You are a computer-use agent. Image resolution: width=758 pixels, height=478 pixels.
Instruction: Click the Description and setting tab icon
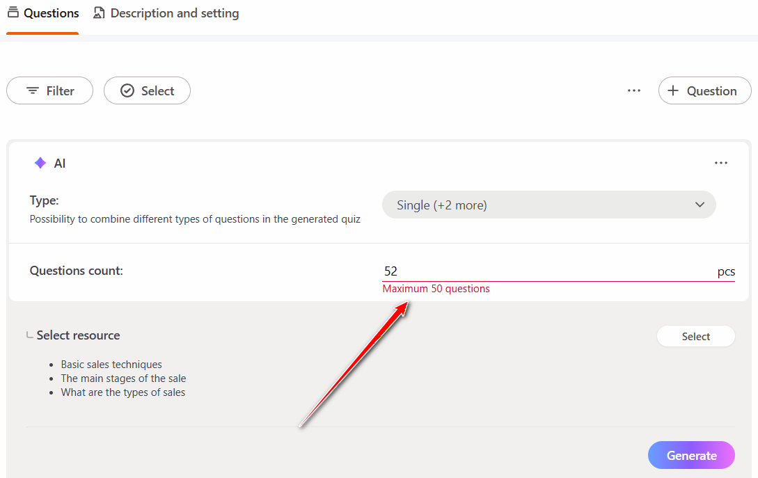(x=100, y=13)
